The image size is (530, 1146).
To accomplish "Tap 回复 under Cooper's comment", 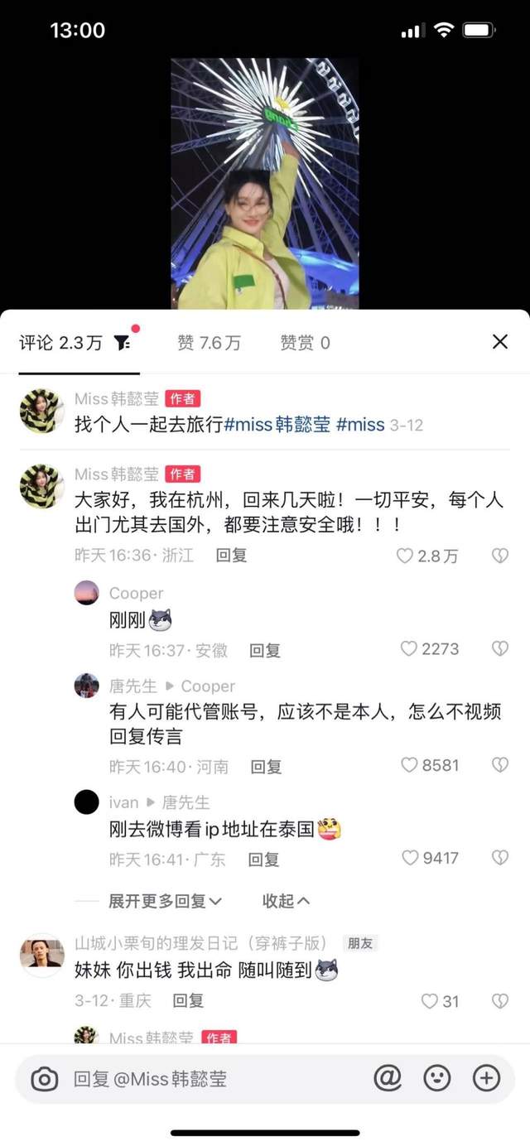I will pos(265,651).
